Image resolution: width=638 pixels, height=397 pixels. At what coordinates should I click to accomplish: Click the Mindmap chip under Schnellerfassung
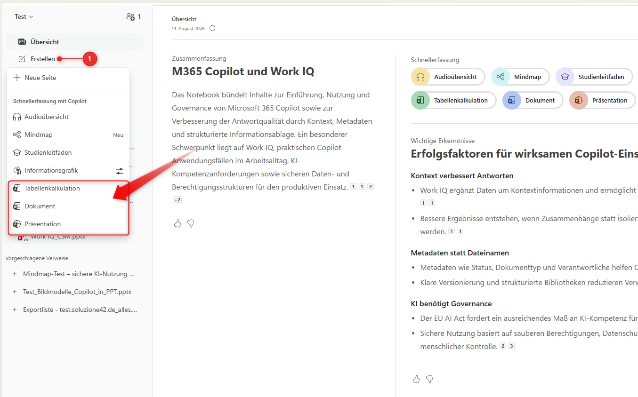pos(520,77)
